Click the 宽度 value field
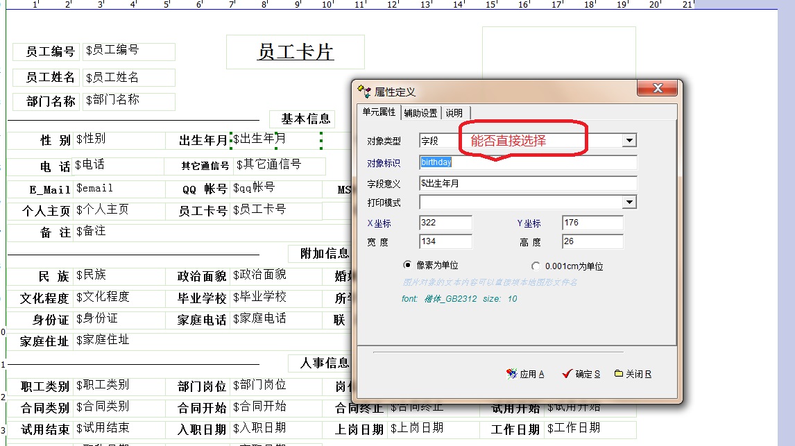This screenshot has height=446, width=795. click(x=445, y=242)
